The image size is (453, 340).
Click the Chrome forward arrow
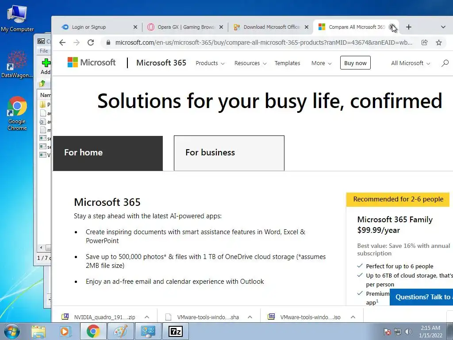tap(77, 42)
